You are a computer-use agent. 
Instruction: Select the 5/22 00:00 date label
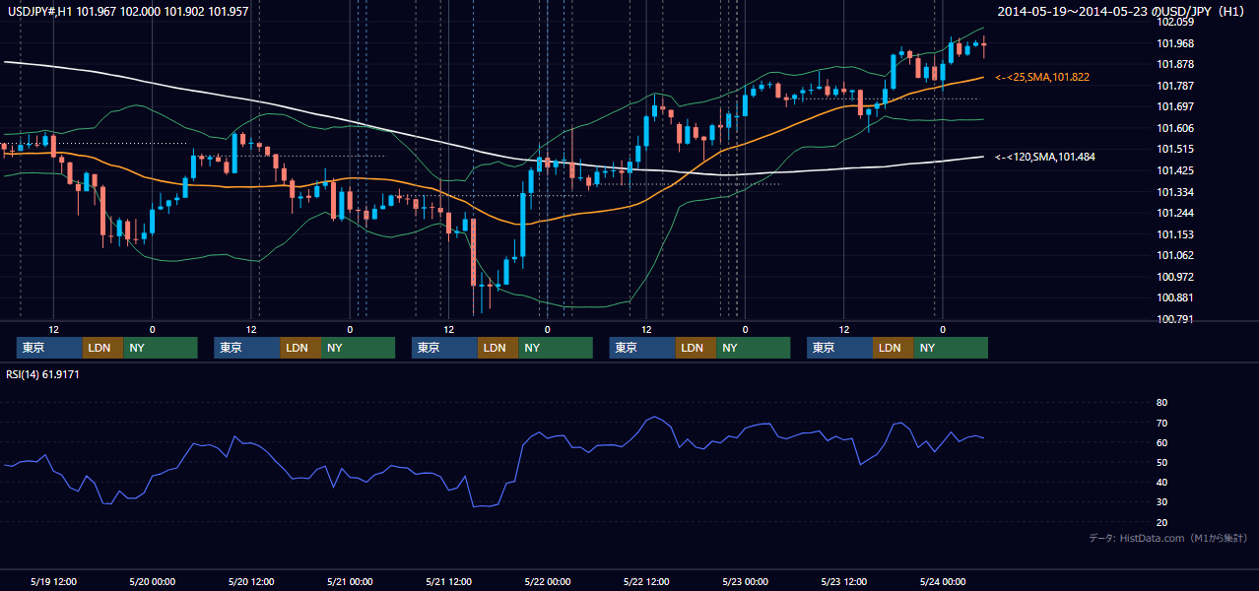click(x=548, y=581)
